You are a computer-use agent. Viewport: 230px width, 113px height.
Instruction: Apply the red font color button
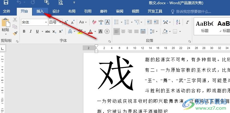(x=90, y=31)
